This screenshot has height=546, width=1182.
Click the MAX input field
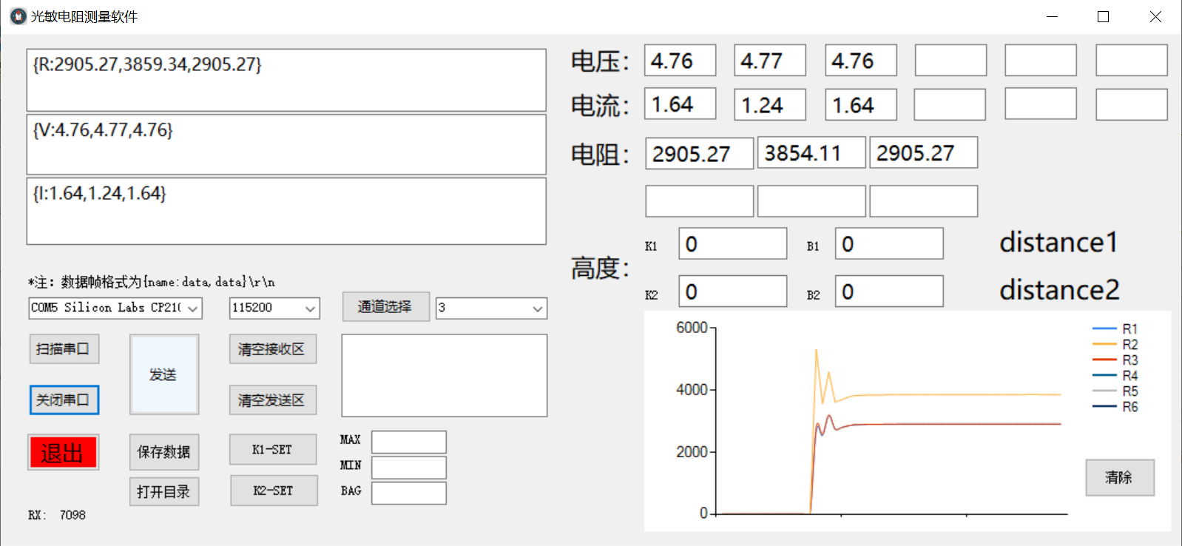[409, 442]
